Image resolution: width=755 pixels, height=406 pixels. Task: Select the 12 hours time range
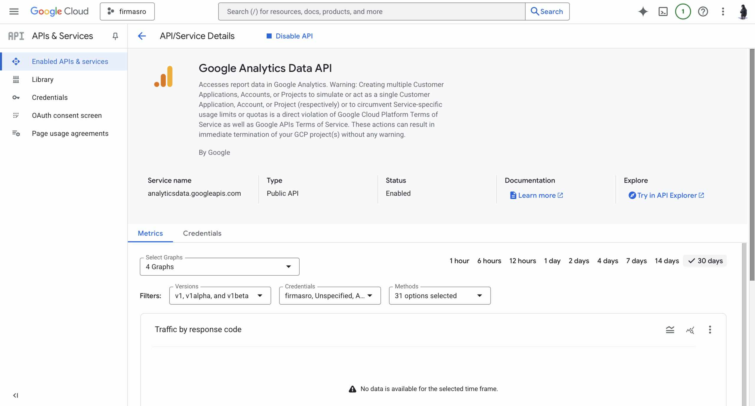(x=523, y=261)
